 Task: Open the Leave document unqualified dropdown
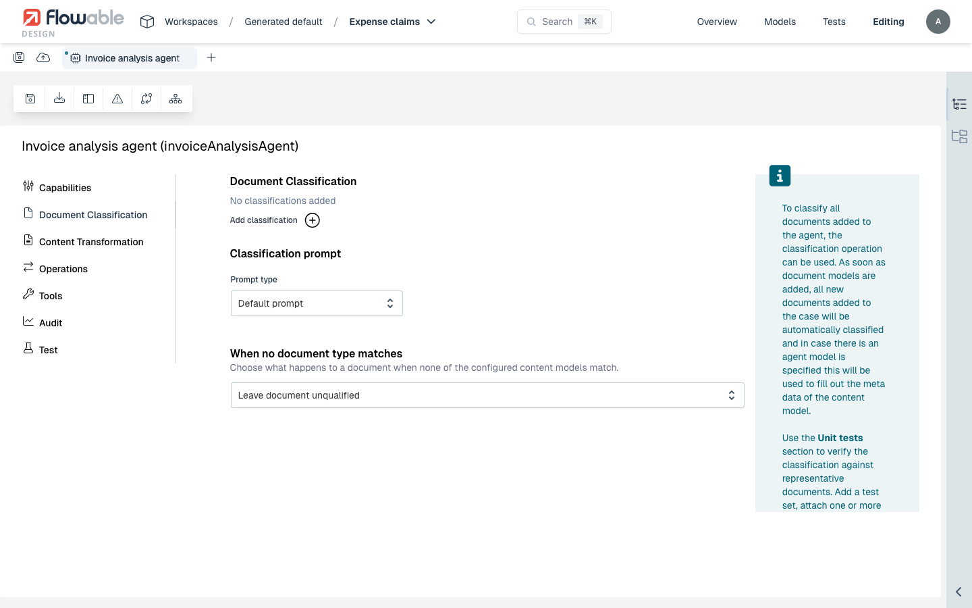(x=487, y=395)
